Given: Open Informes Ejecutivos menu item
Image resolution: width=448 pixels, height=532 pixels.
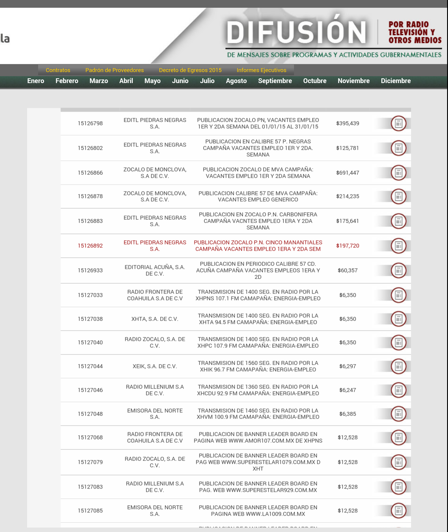Looking at the screenshot, I should point(261,70).
